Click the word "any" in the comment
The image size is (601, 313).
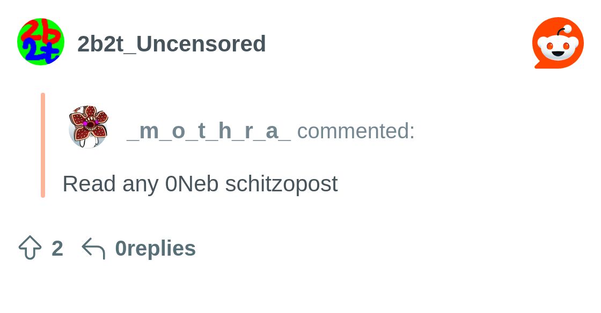click(140, 184)
